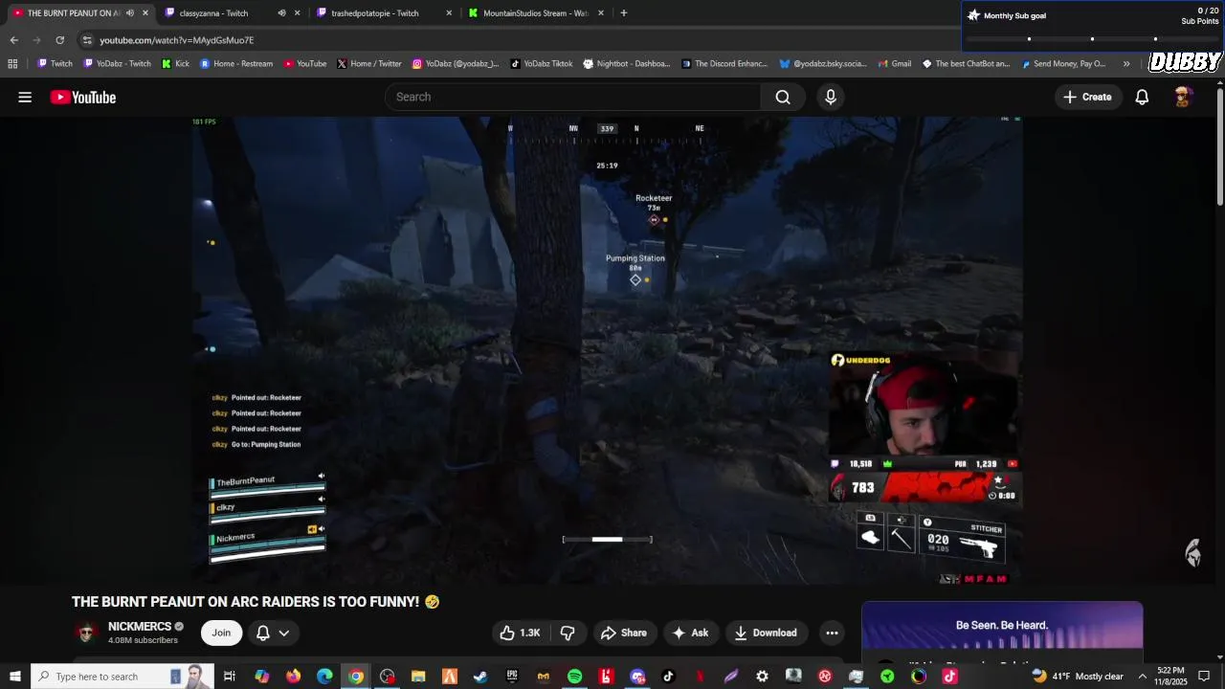The image size is (1225, 689).
Task: View site information icon in the address bar
Action: click(x=87, y=40)
